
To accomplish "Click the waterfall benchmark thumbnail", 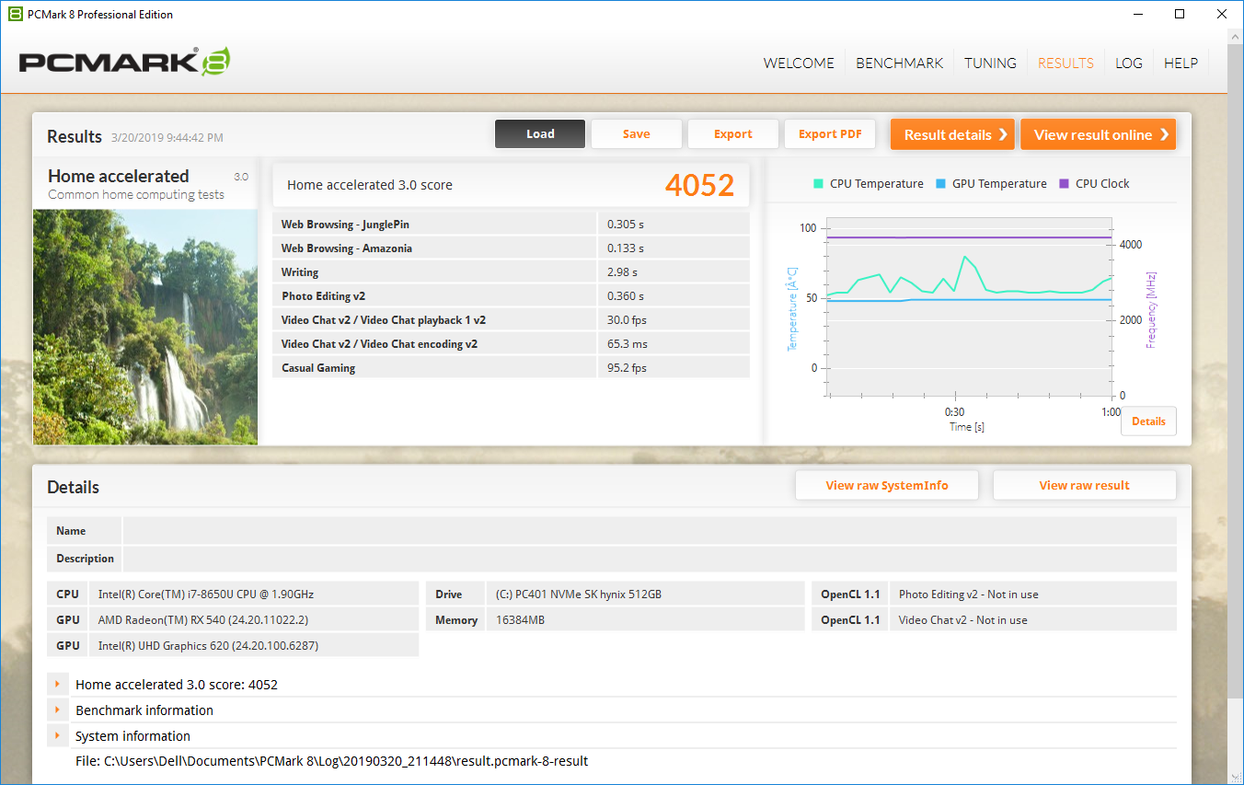I will [x=145, y=327].
